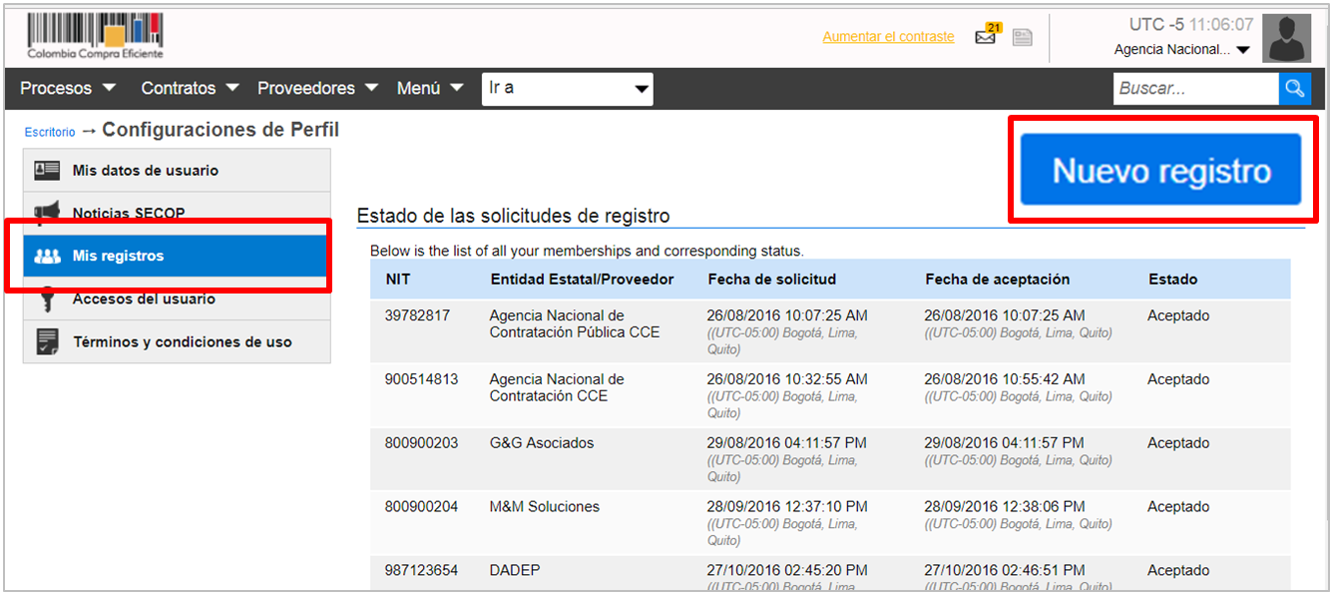Click the people icon next to Mis registros
The width and height of the screenshot is (1332, 594).
pyautogui.click(x=47, y=257)
